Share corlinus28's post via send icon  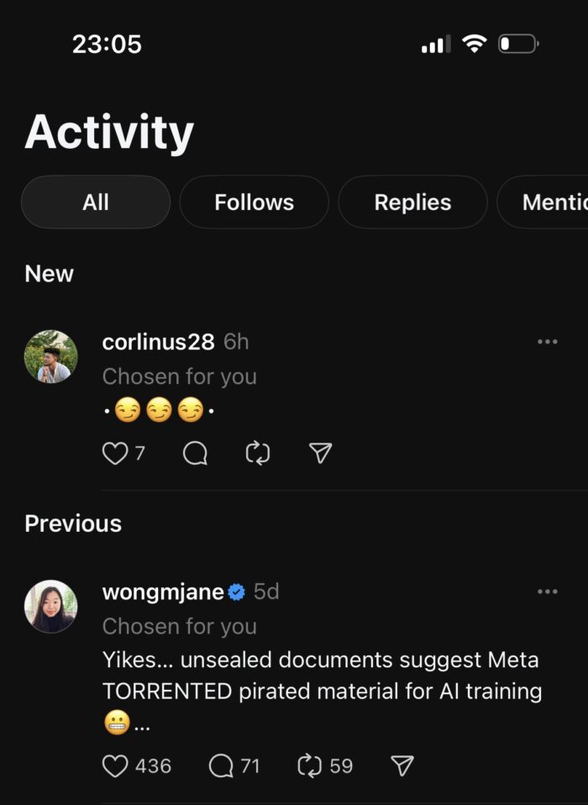coord(321,454)
